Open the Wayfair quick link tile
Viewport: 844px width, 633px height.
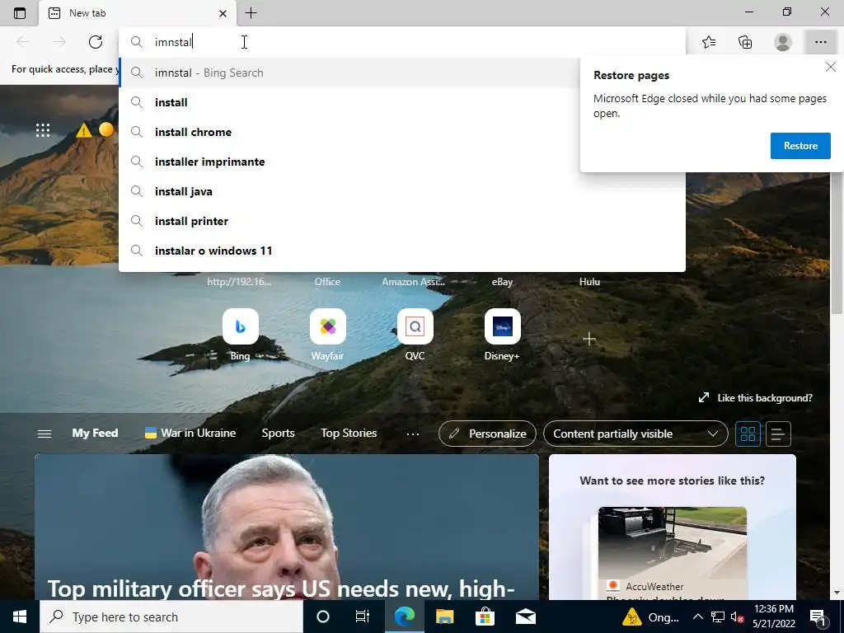[328, 326]
